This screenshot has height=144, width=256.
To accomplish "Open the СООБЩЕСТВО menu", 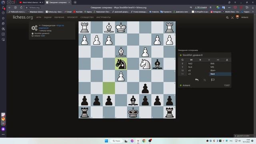I will point(87,17).
